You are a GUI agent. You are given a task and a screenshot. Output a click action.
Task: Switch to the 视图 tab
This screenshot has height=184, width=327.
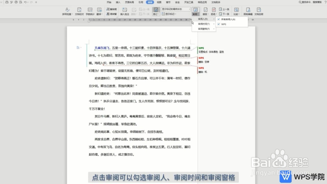[x=159, y=2]
